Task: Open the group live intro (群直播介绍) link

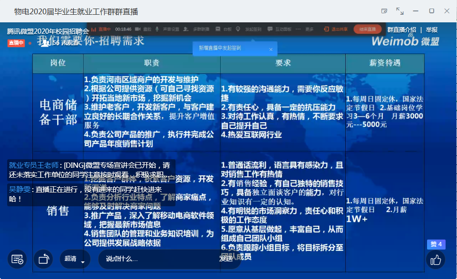Action: click(x=401, y=30)
